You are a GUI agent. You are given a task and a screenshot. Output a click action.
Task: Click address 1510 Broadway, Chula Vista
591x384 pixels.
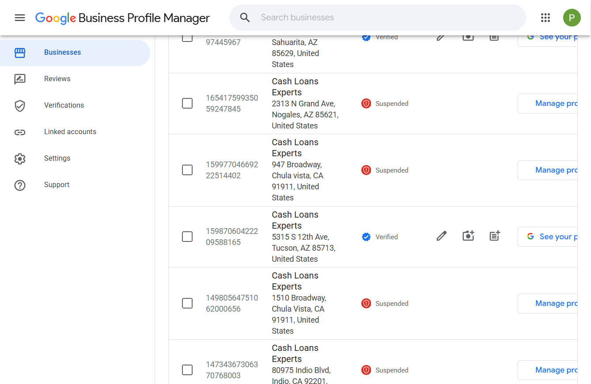(299, 314)
